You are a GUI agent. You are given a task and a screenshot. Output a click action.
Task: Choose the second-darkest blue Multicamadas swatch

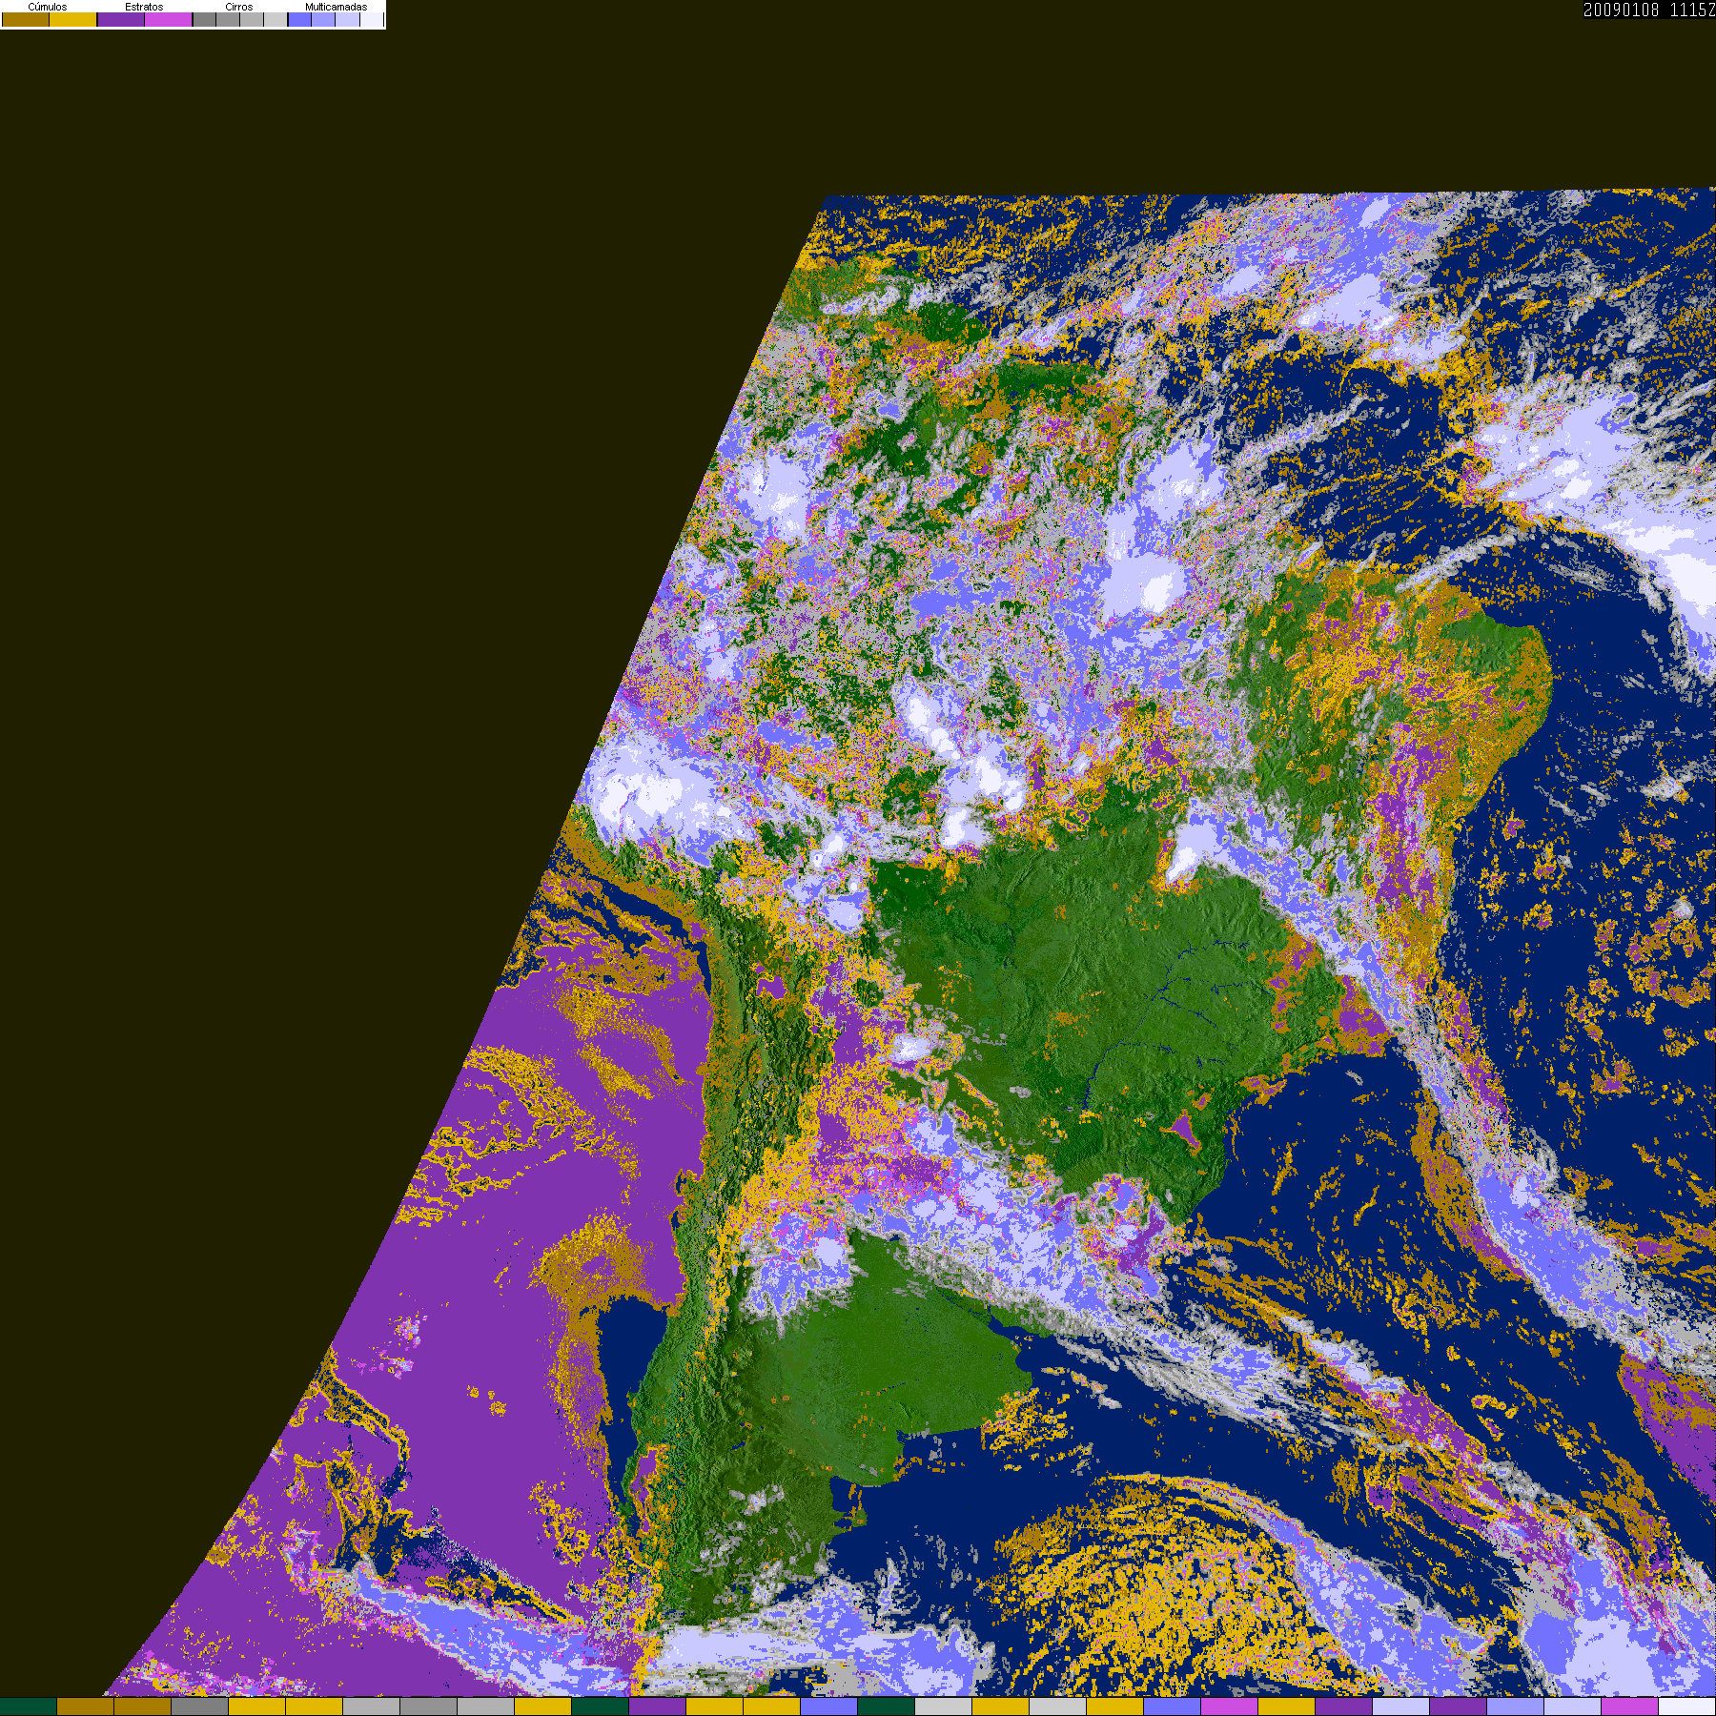(x=323, y=20)
